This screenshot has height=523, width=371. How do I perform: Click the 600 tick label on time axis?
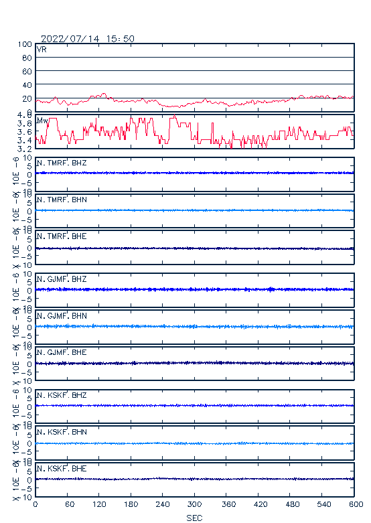point(356,504)
